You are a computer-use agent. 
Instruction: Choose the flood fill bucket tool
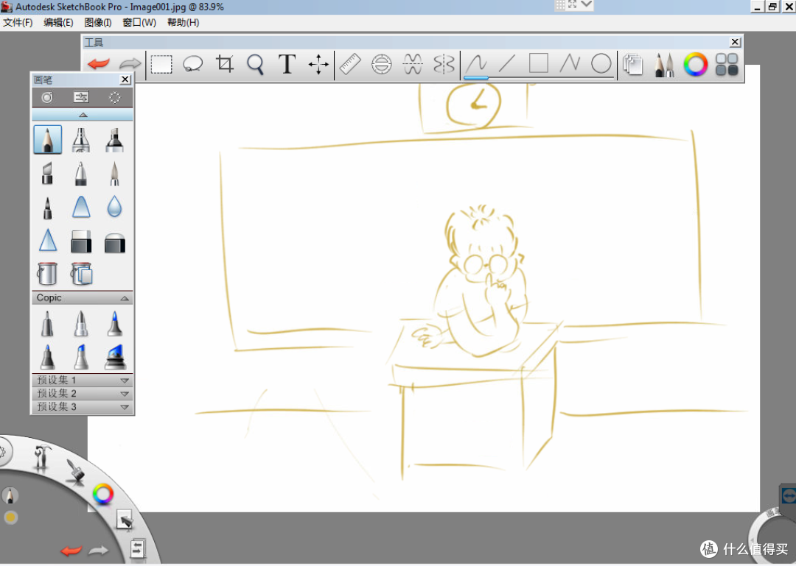pos(47,273)
